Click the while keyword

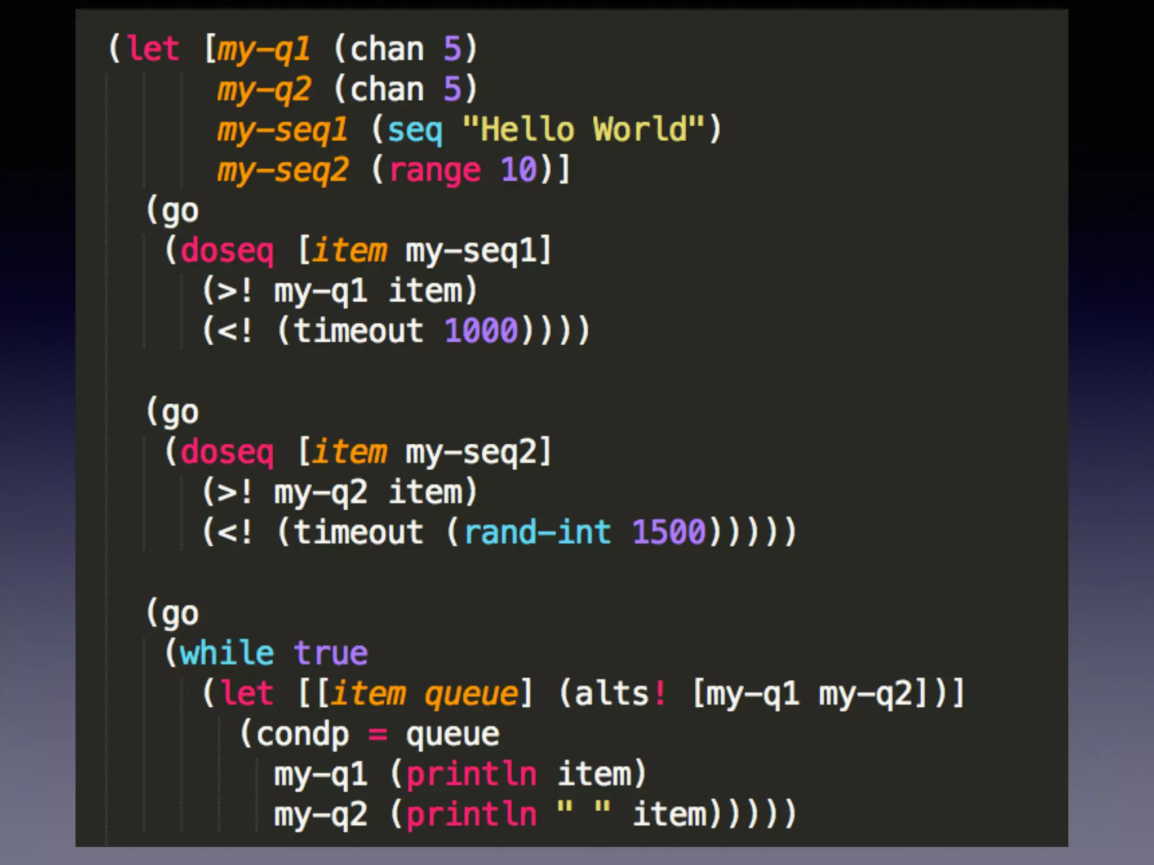227,653
